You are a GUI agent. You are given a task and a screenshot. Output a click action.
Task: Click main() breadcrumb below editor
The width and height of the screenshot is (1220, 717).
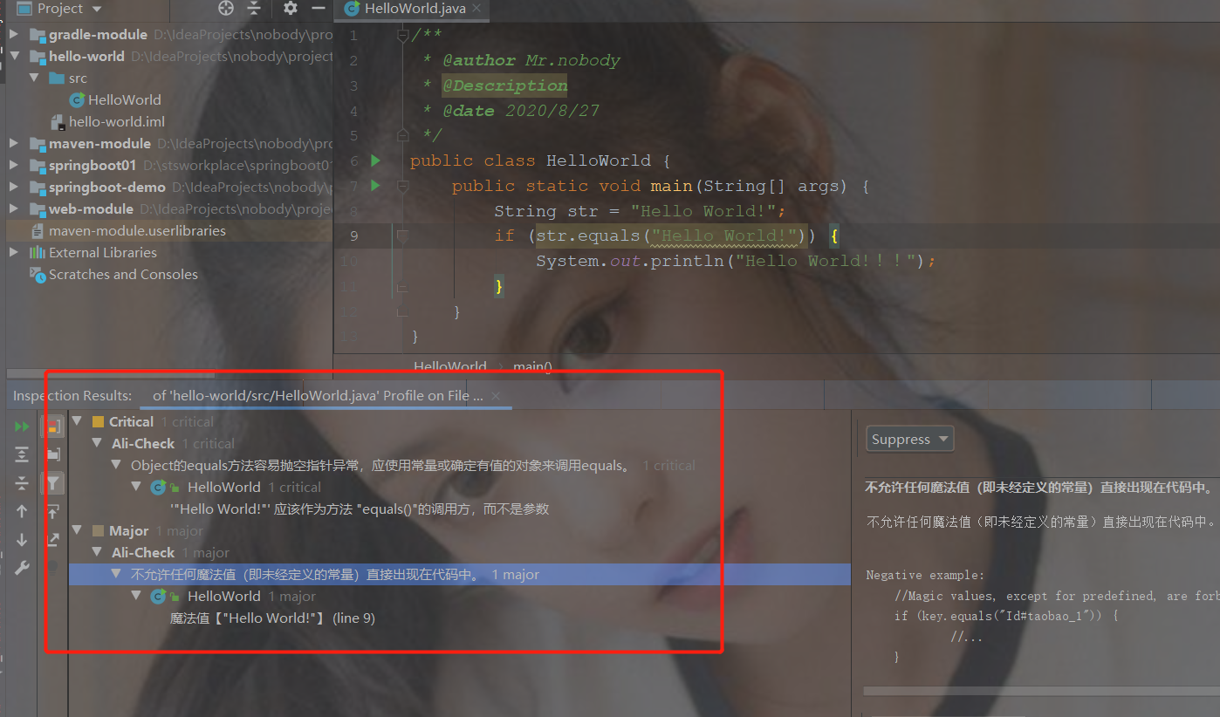coord(532,367)
